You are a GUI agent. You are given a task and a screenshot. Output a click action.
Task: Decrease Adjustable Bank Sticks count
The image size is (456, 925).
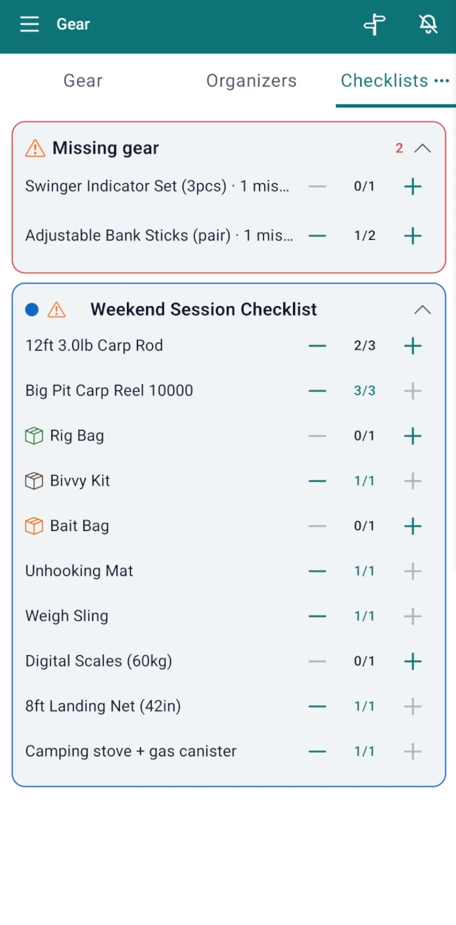317,236
